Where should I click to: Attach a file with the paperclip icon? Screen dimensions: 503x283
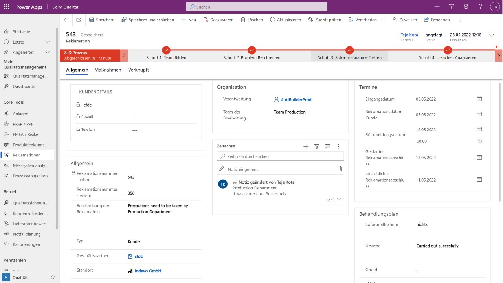(341, 169)
